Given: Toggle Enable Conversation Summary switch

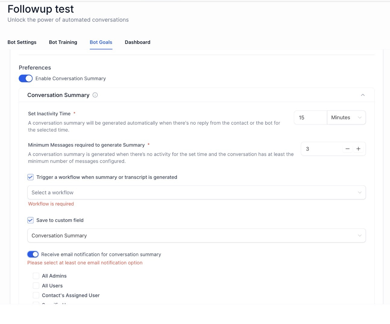Looking at the screenshot, I should [x=26, y=79].
